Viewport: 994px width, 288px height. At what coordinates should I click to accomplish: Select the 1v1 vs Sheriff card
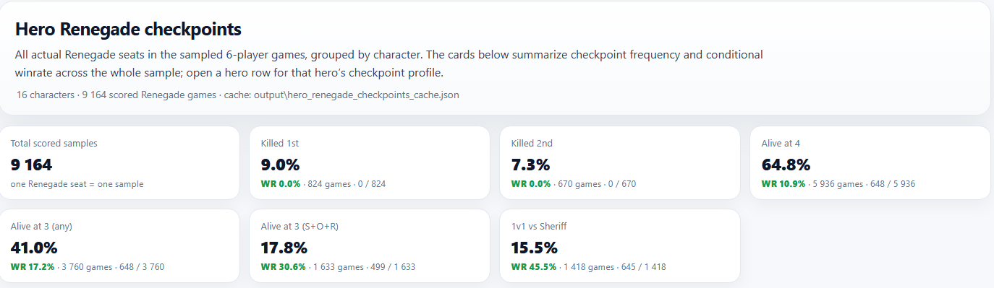click(x=620, y=246)
